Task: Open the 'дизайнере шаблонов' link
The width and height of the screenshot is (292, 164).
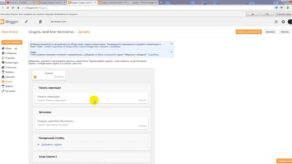Action: (72, 63)
